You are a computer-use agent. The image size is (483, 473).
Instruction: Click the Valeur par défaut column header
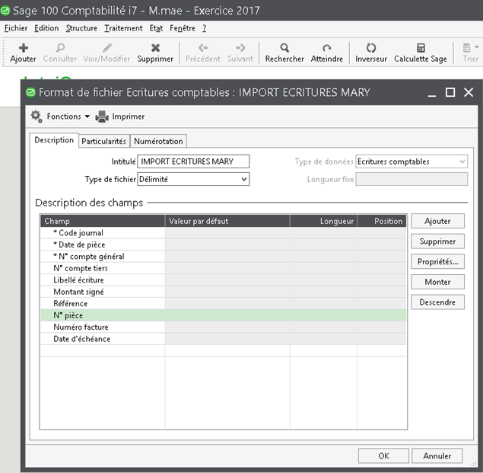(x=227, y=221)
